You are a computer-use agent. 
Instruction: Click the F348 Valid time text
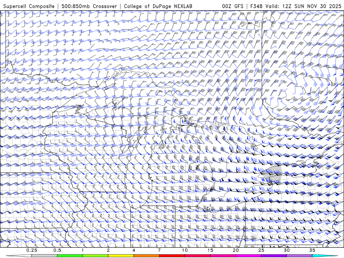296,6
